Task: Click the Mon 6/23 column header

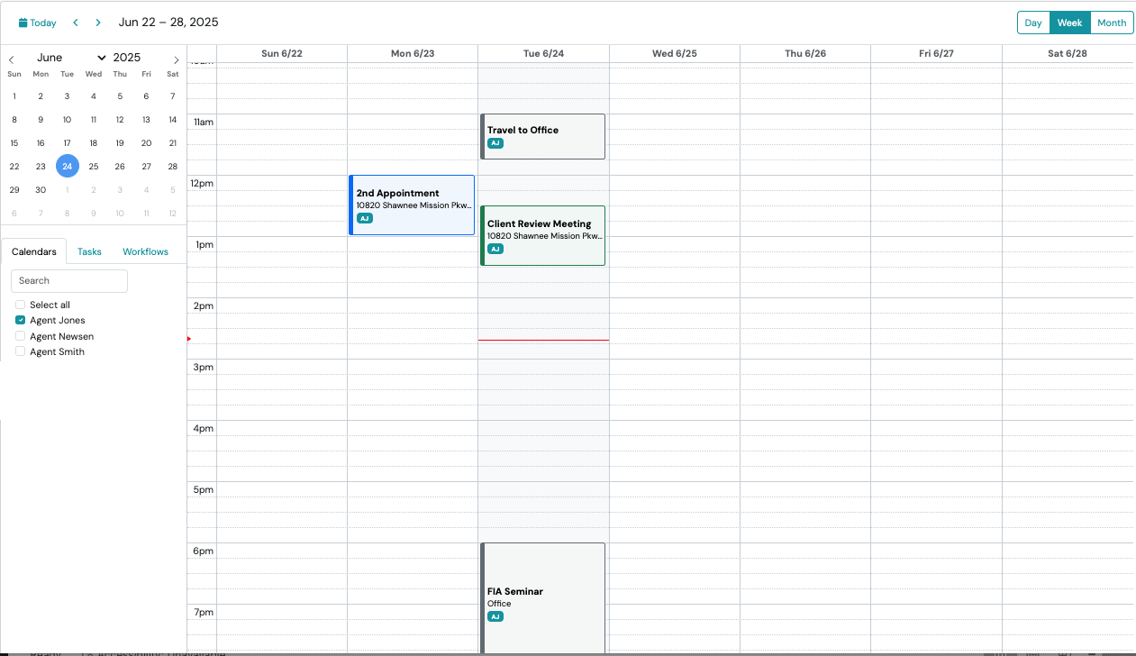Action: [x=413, y=53]
